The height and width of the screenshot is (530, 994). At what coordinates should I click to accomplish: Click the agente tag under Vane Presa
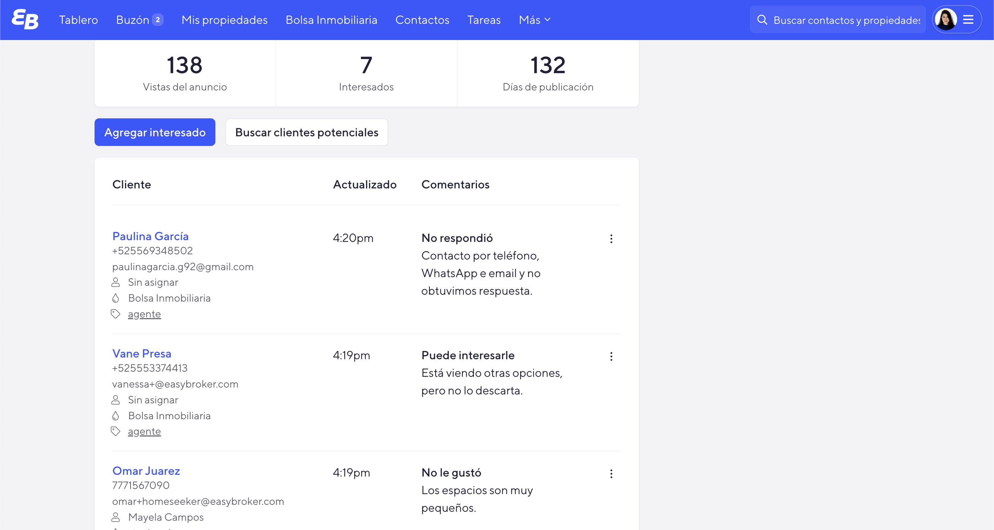[x=144, y=431]
